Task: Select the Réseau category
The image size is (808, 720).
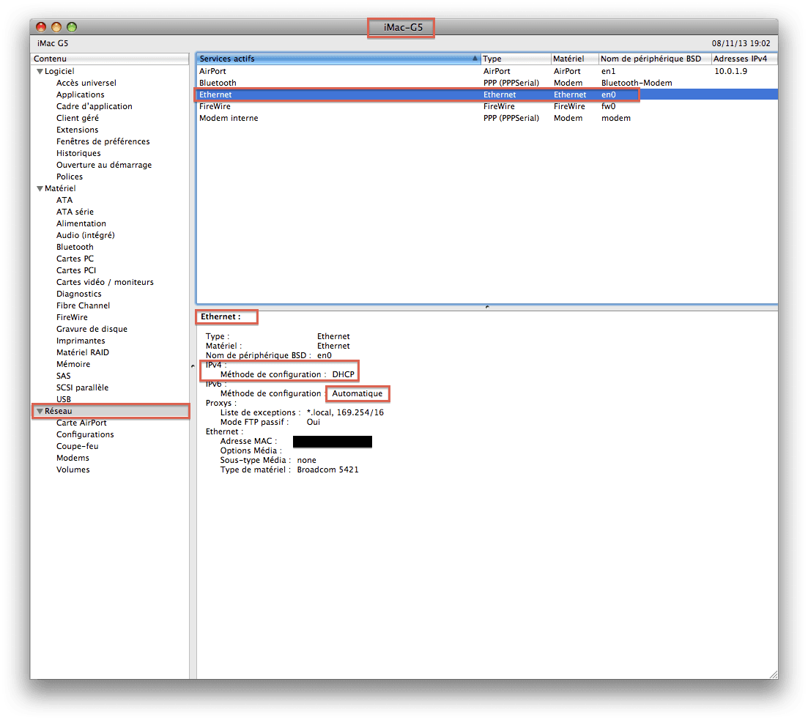Action: click(111, 412)
